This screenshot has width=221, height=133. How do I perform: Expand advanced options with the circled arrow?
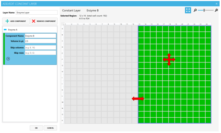click(x=8, y=59)
